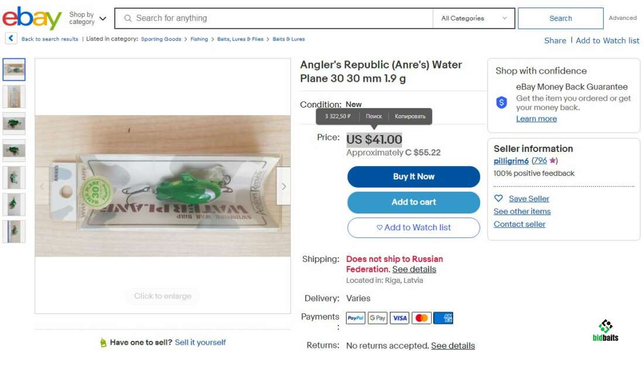Open the Shop by category dropdown
Viewport: 644px width, 370px height.
[88, 18]
